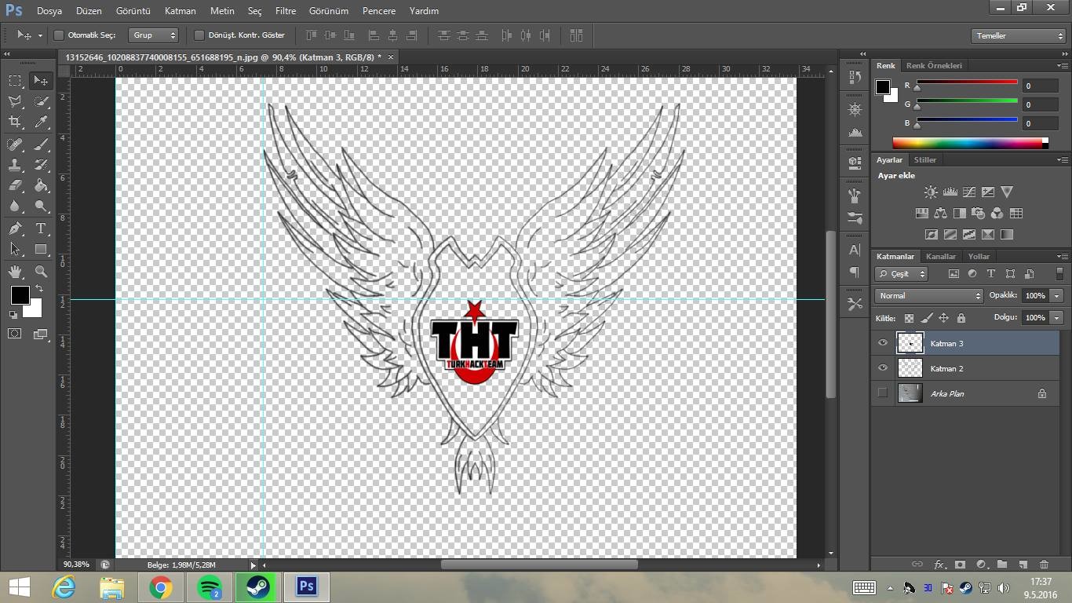Hide the Katman 2 layer
This screenshot has width=1072, height=603.
[883, 368]
